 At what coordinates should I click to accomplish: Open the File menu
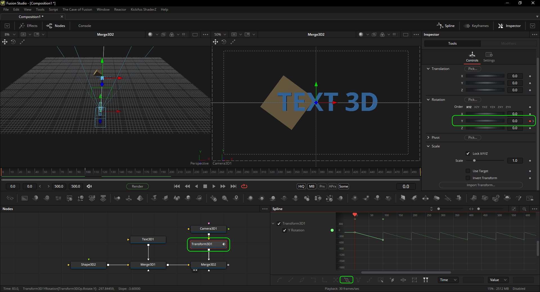(6, 10)
